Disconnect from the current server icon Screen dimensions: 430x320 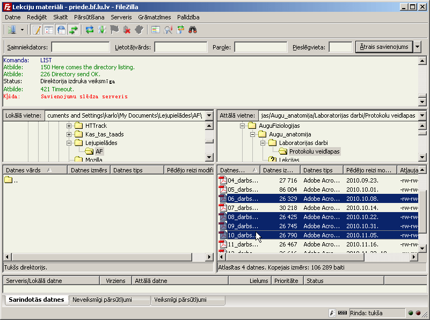pyautogui.click(x=127, y=30)
